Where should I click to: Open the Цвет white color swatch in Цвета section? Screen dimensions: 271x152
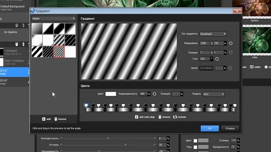[111, 94]
